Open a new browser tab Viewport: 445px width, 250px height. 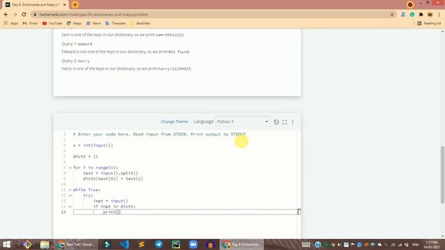click(75, 5)
